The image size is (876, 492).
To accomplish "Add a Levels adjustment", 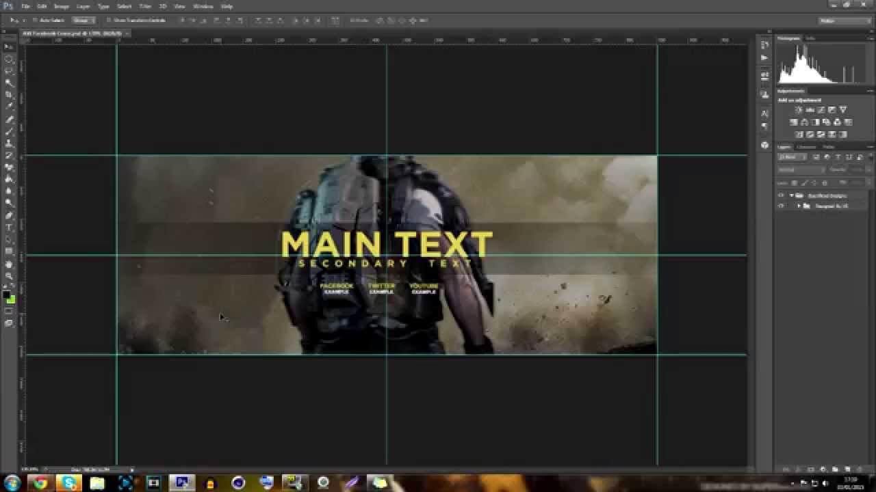I will coord(810,110).
